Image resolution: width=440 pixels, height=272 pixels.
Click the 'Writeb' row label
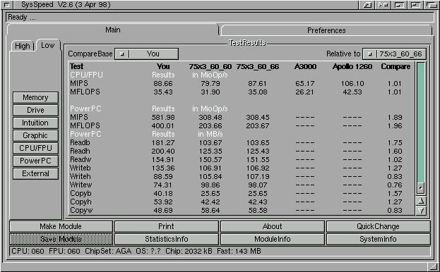(x=81, y=168)
